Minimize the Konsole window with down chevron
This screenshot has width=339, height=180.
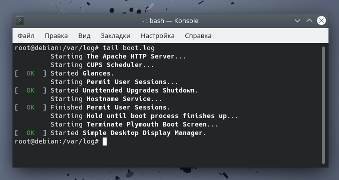pyautogui.click(x=297, y=20)
